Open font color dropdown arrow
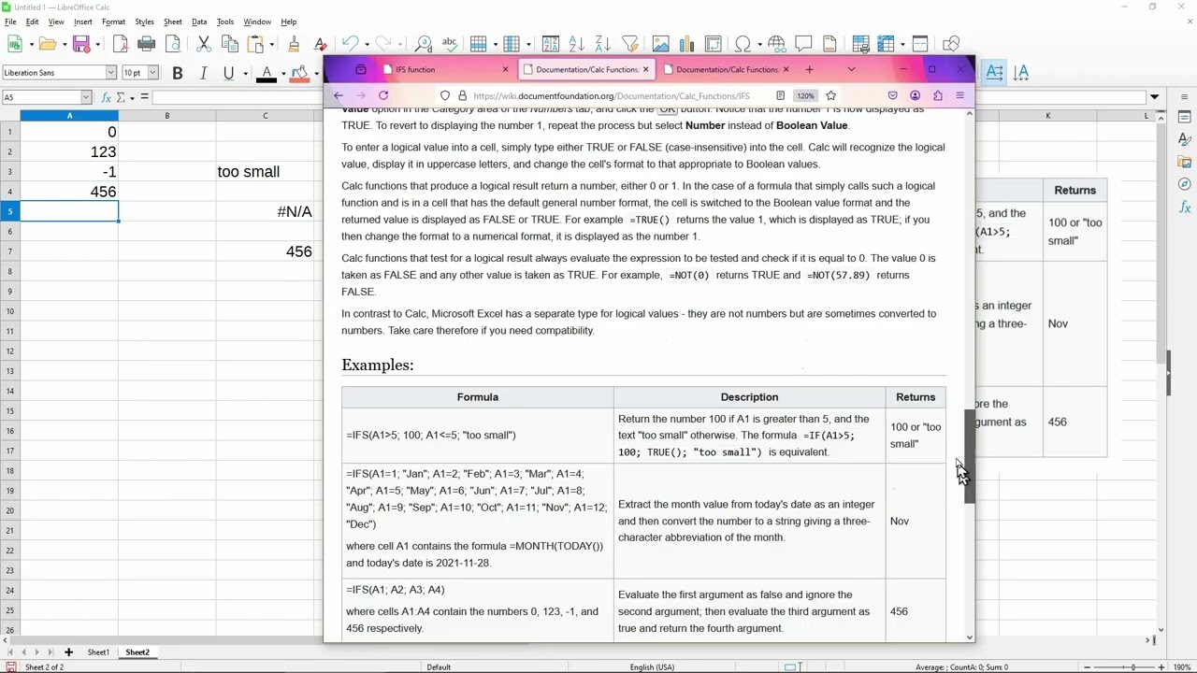Viewport: 1197px width, 673px height. [x=283, y=73]
